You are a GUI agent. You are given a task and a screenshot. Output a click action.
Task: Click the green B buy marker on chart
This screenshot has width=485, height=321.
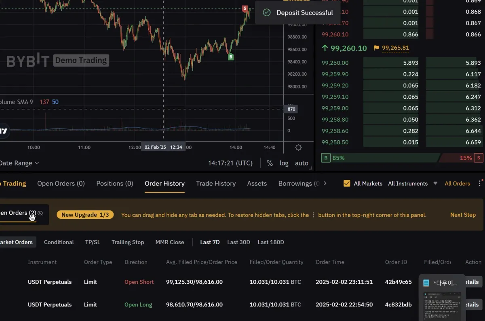[231, 57]
